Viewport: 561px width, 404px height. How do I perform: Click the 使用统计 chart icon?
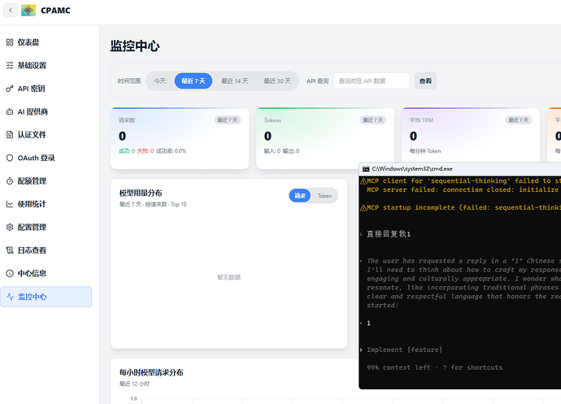point(10,204)
